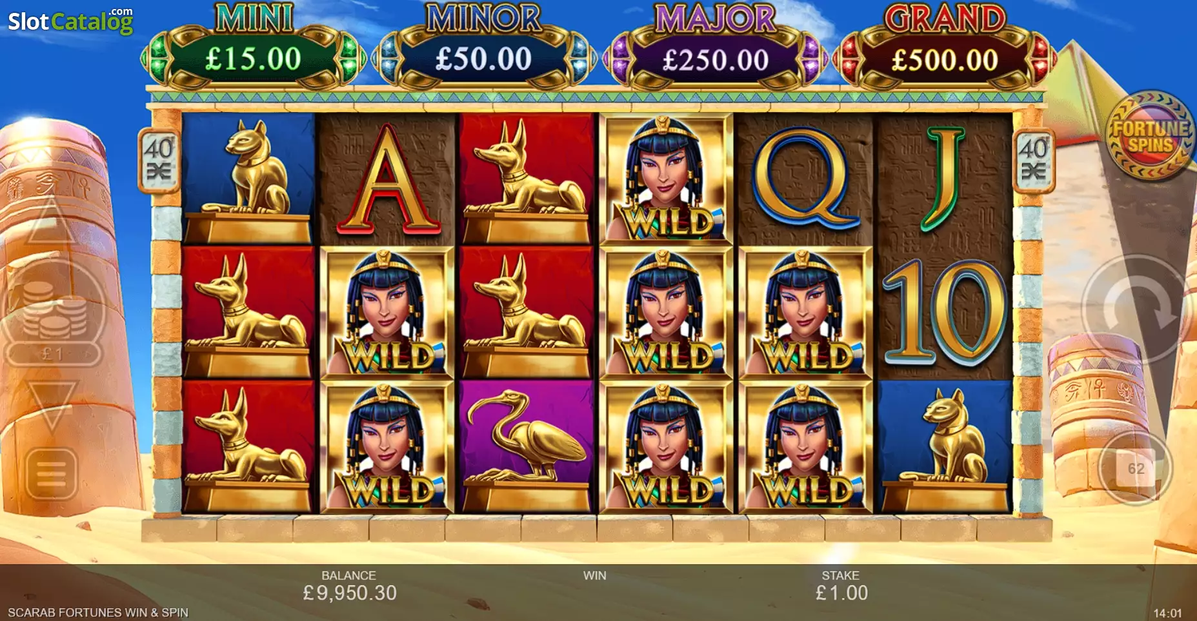Increase stake with the up triangle arrow
The width and height of the screenshot is (1197, 621).
(50, 222)
